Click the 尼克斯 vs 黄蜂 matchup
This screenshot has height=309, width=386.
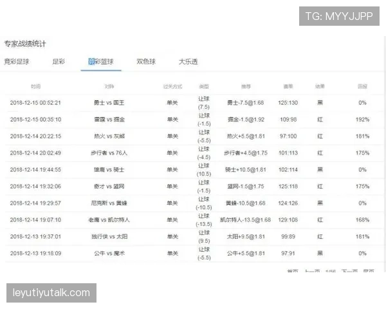pos(109,203)
